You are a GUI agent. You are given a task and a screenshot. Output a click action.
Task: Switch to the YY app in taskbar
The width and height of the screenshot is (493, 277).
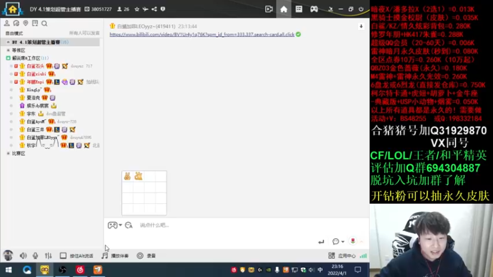(x=44, y=270)
